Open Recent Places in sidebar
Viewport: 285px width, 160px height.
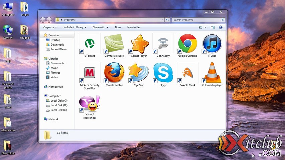58,49
